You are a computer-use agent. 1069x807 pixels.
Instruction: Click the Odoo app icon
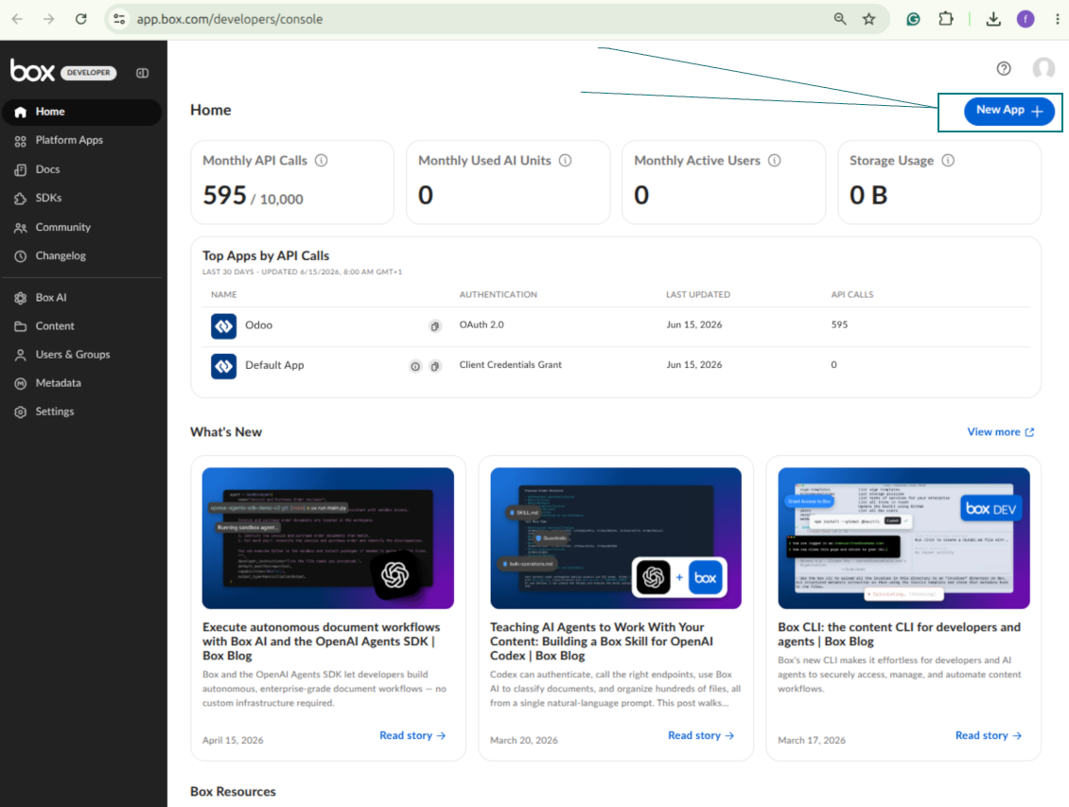point(223,326)
